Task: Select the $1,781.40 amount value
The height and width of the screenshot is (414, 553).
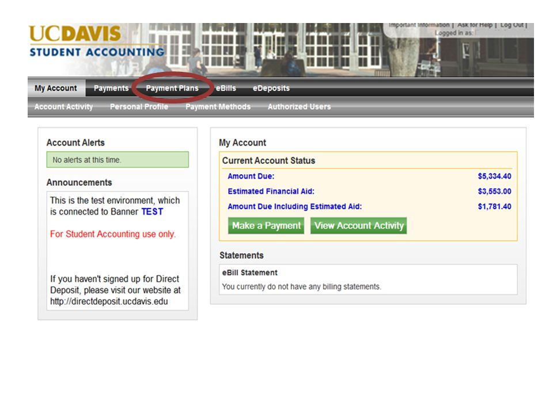Action: [x=494, y=206]
